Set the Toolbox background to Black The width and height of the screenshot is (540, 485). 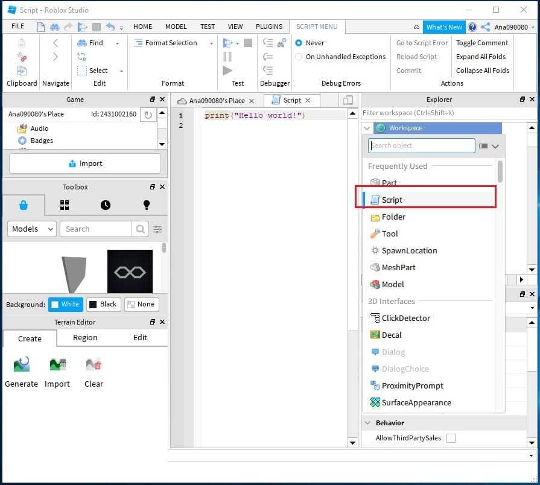click(x=103, y=305)
